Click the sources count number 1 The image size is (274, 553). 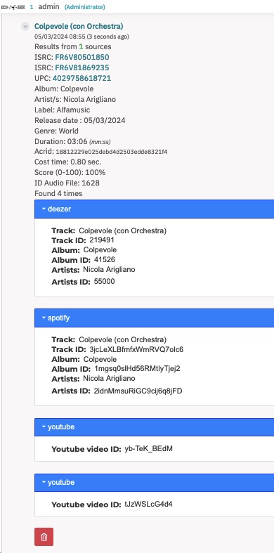81,46
